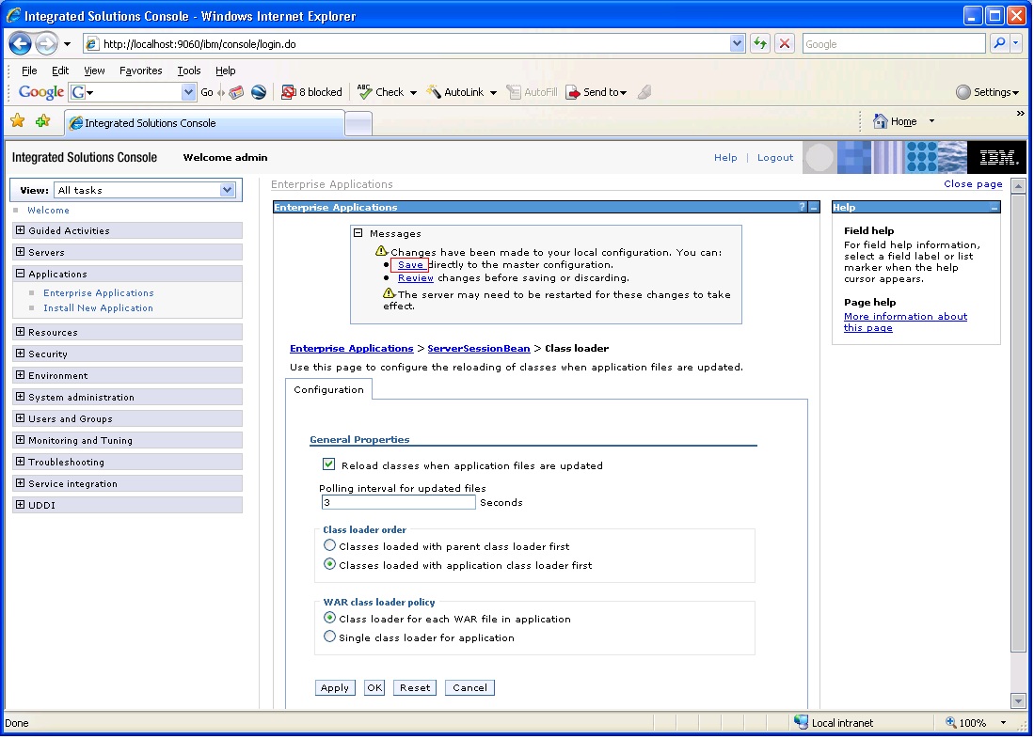Click the Review changes link
The width and height of the screenshot is (1034, 739).
tap(416, 278)
